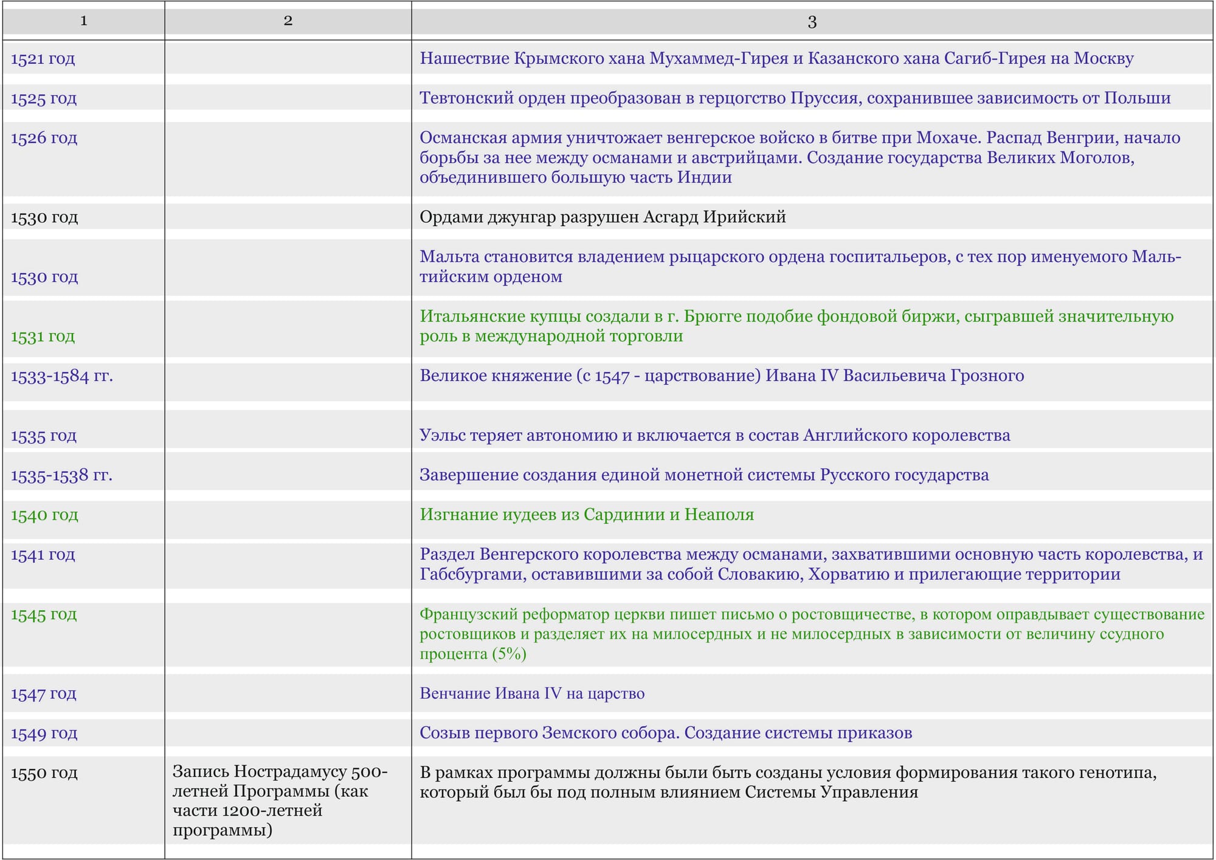Image resolution: width=1216 pixels, height=860 pixels.
Task: Click column header '2'
Action: [x=288, y=21]
